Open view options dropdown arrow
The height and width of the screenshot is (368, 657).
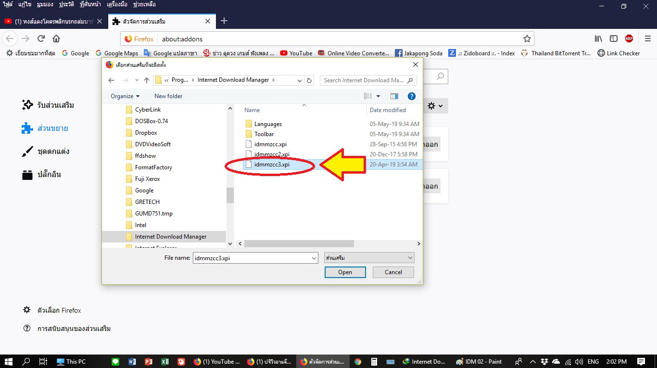pos(378,96)
